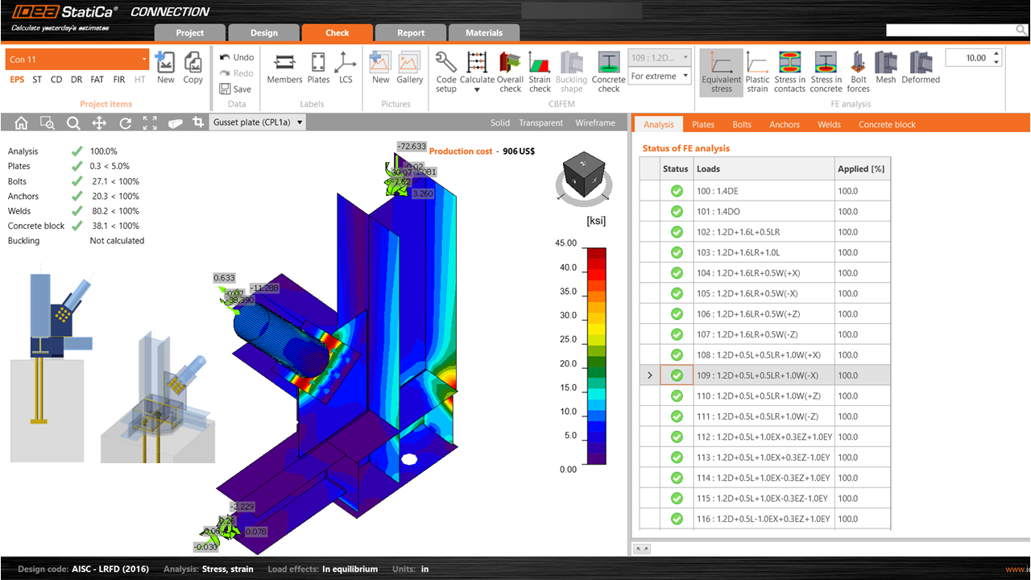Show the Mesh view icon
The height and width of the screenshot is (580, 1031).
point(885,71)
